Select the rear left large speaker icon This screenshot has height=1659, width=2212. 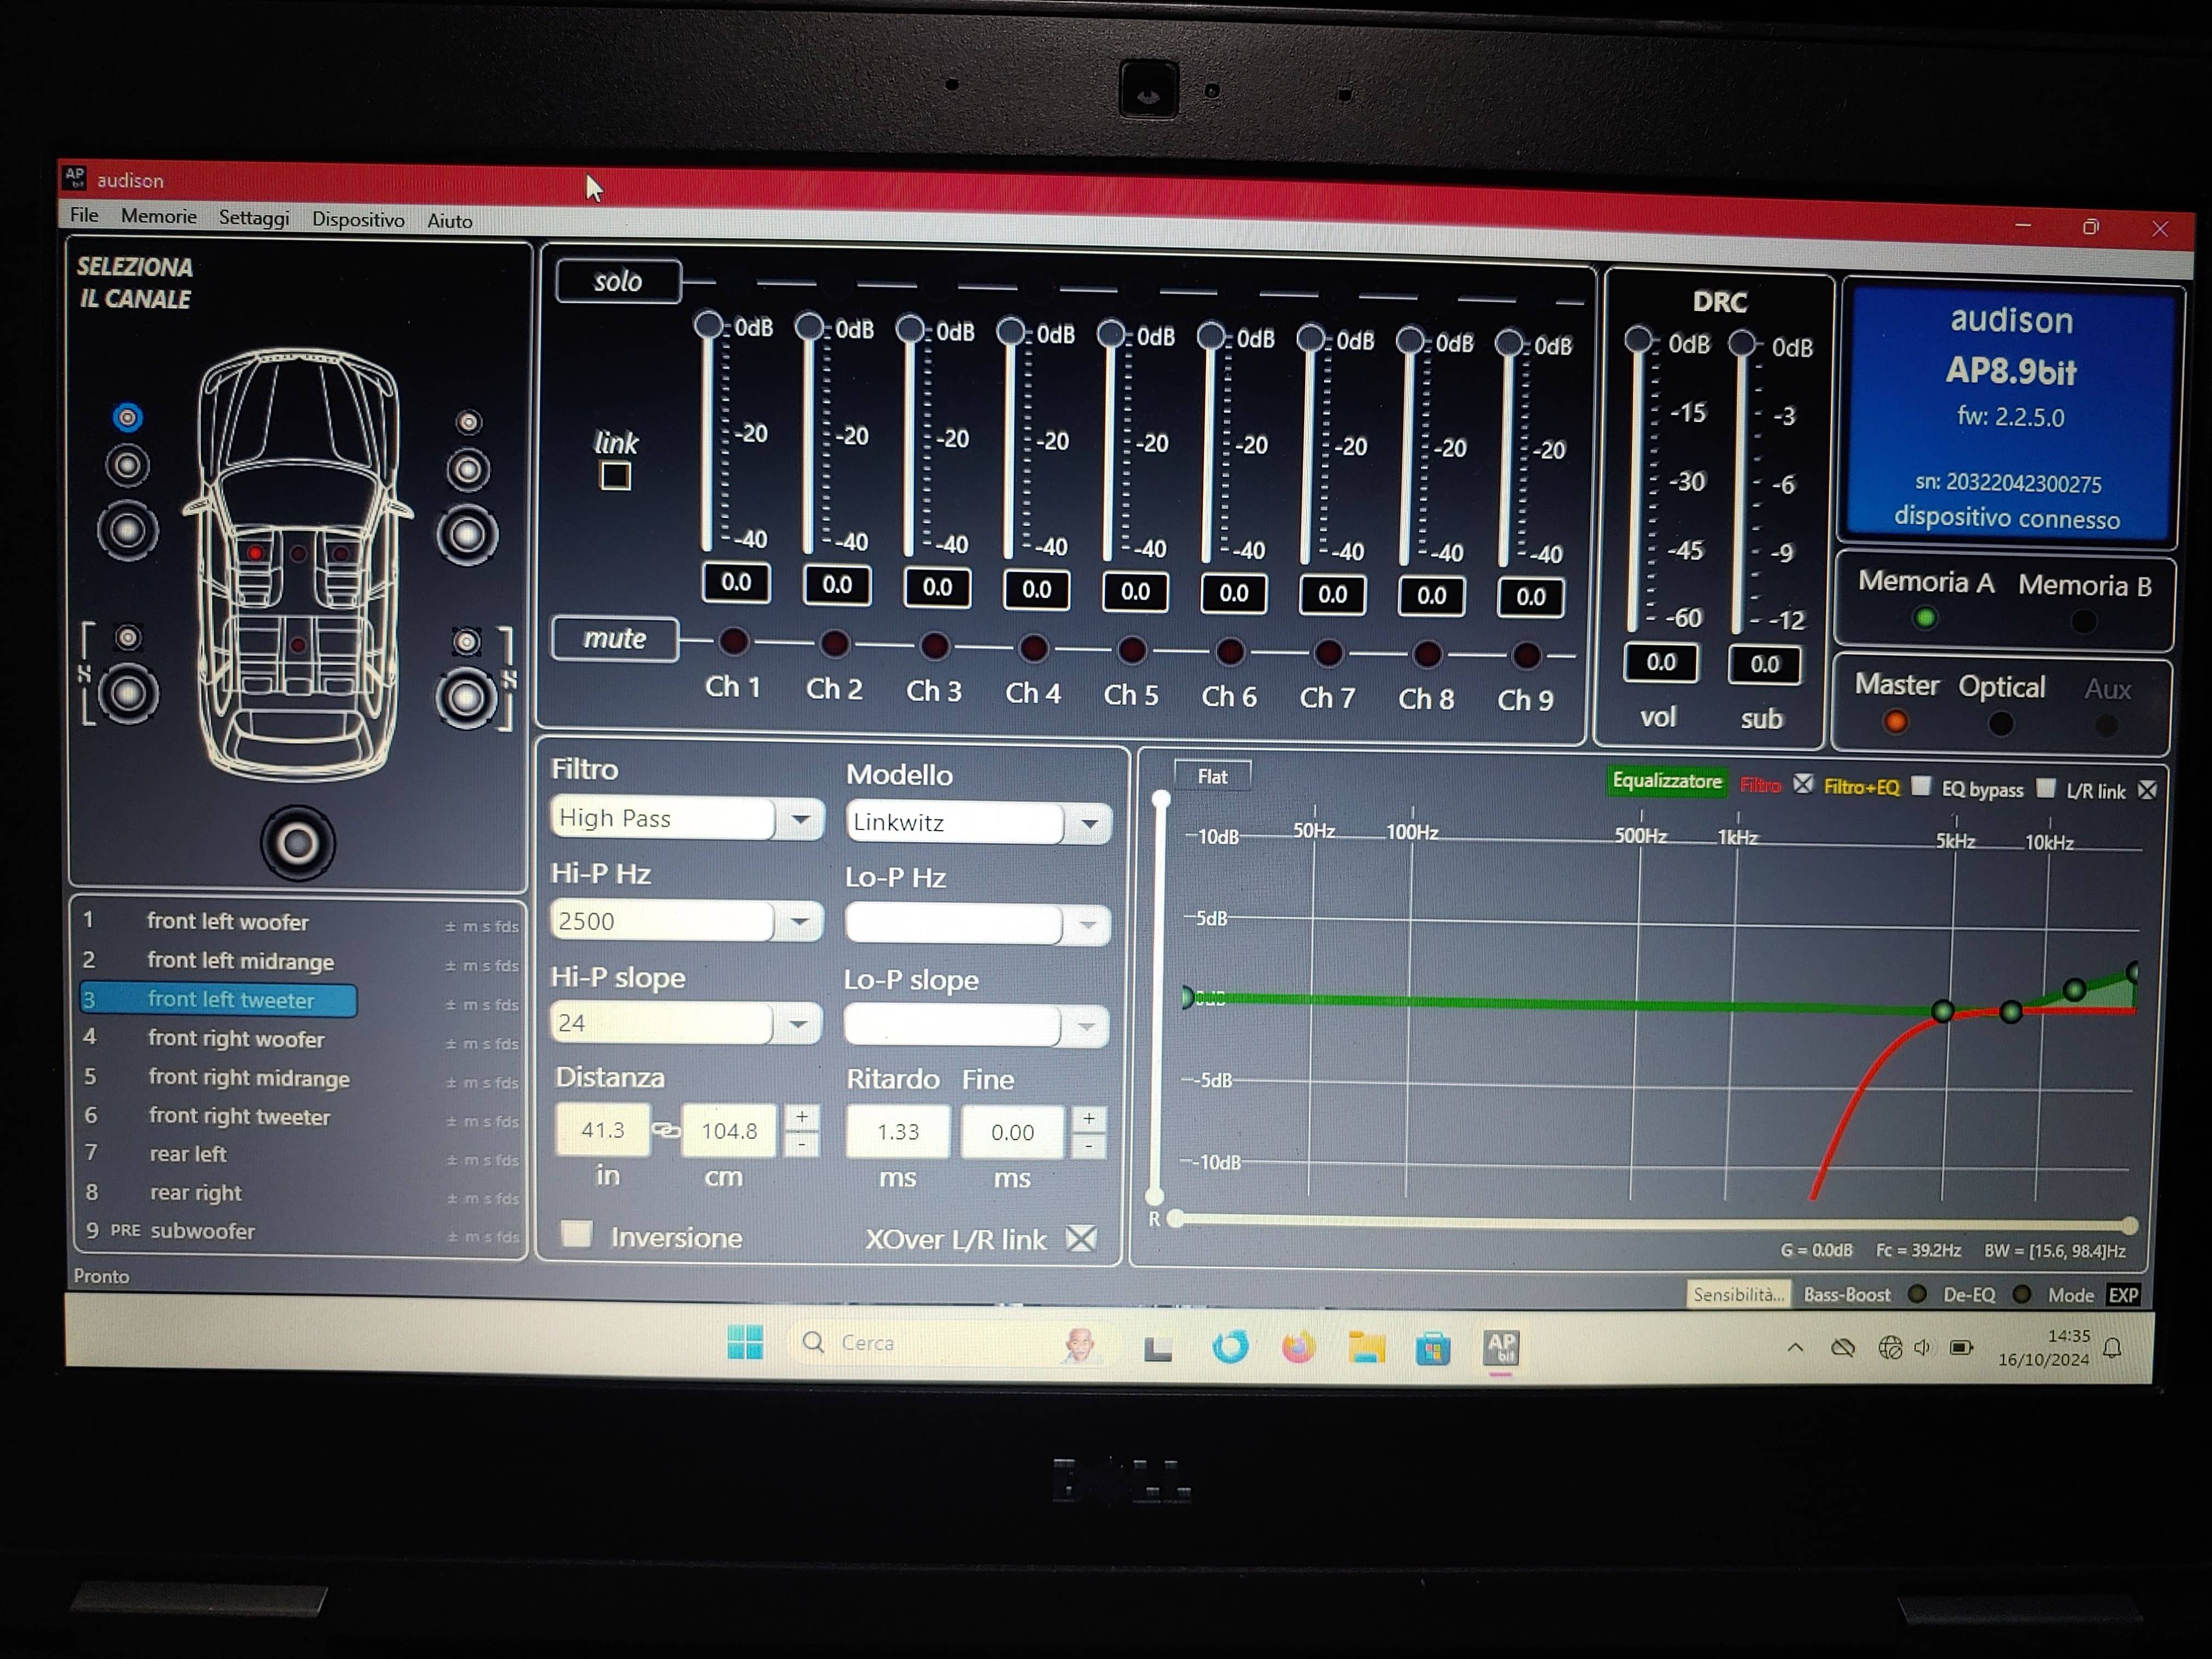pos(127,693)
